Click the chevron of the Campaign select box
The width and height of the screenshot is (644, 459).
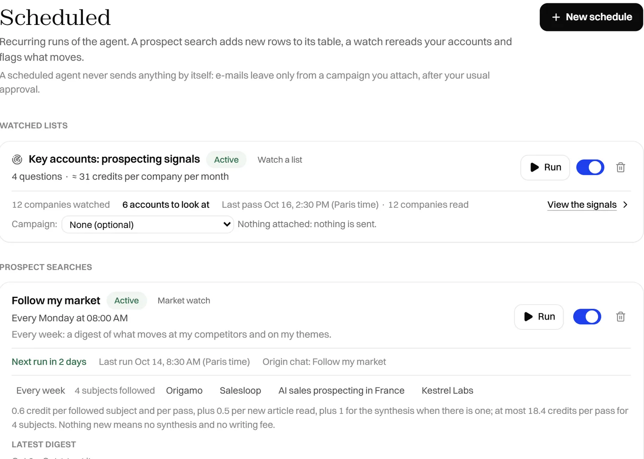227,225
